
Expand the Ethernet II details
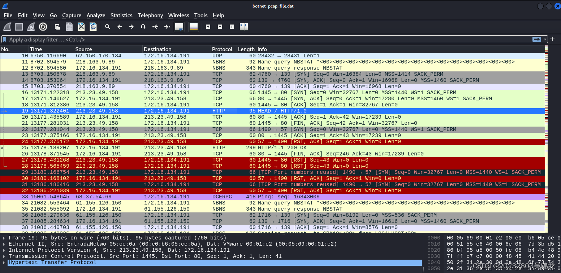[4, 244]
